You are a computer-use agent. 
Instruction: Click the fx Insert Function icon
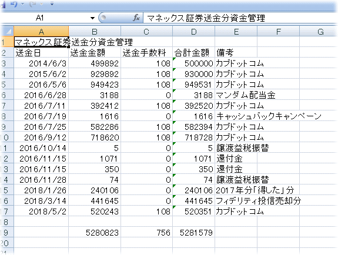pyautogui.click(x=136, y=18)
